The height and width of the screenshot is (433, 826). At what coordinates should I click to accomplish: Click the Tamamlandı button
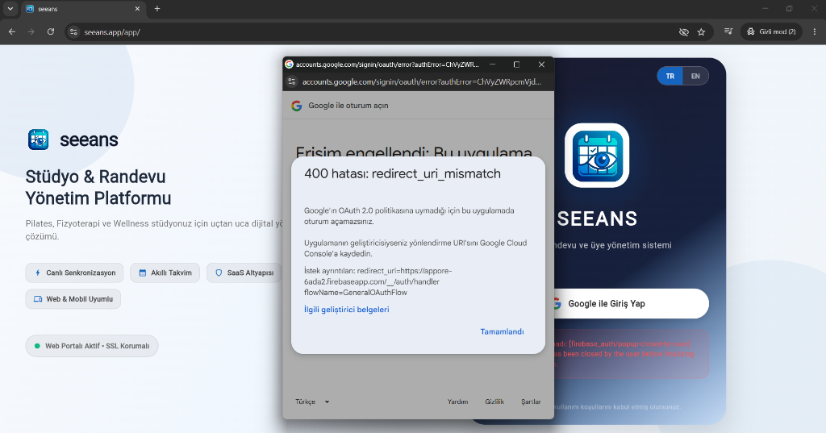(x=502, y=332)
